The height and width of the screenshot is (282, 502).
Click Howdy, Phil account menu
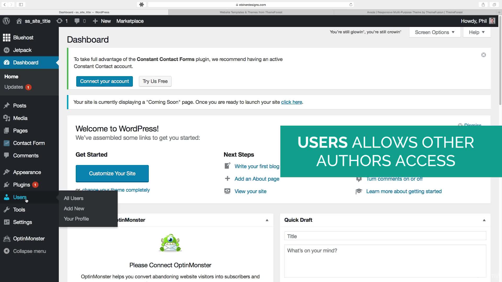coord(478,21)
